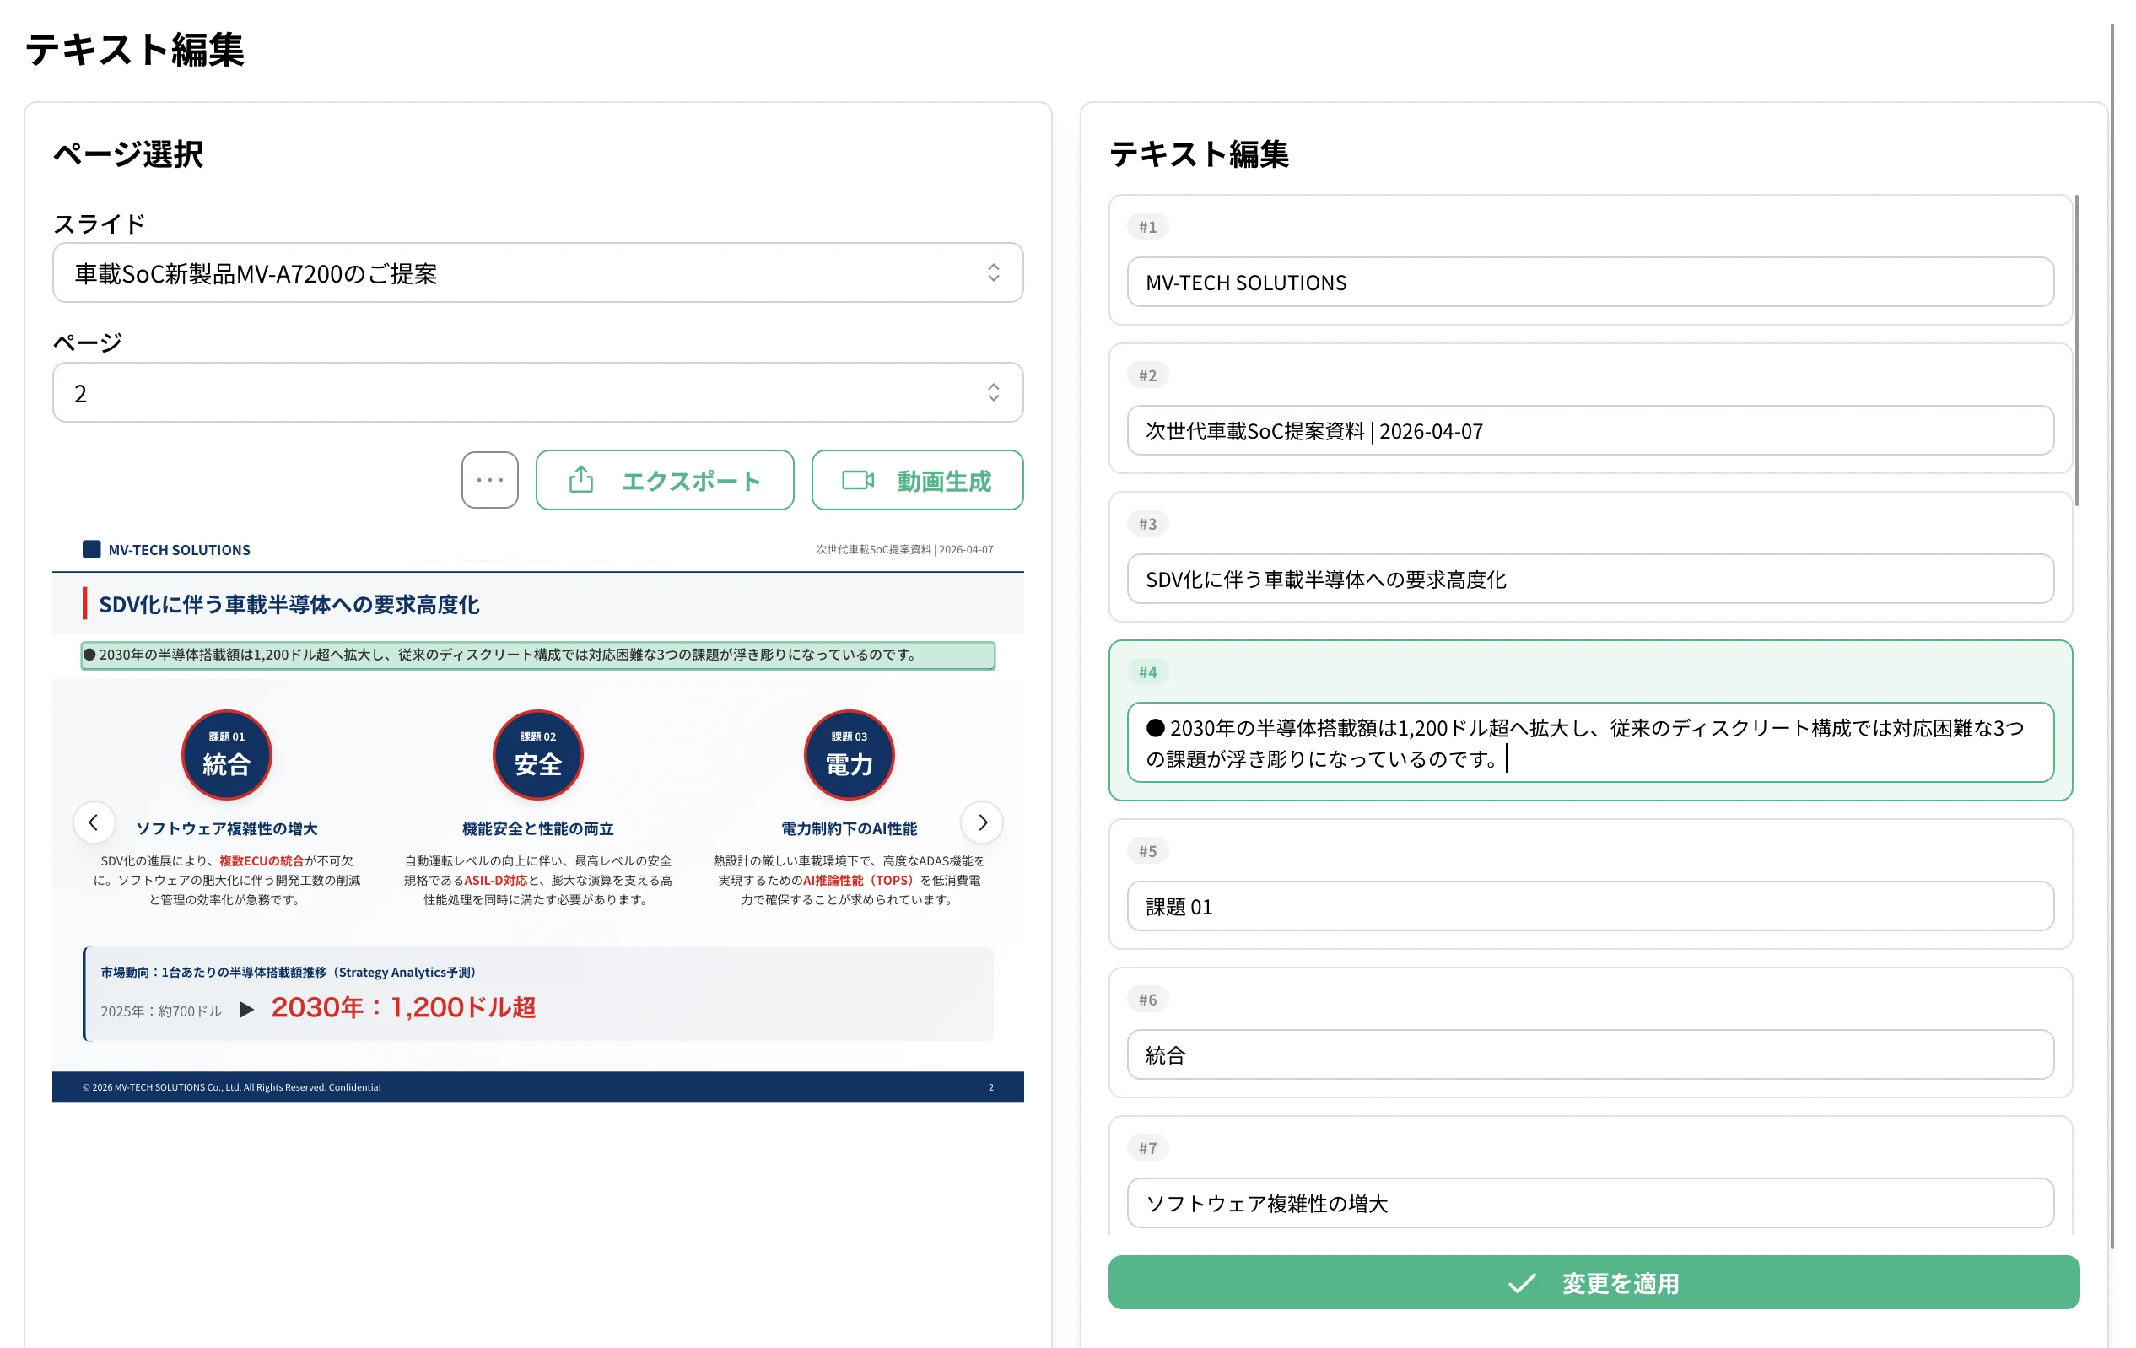Click the play triangle arrow beside 2025年

tap(246, 1010)
